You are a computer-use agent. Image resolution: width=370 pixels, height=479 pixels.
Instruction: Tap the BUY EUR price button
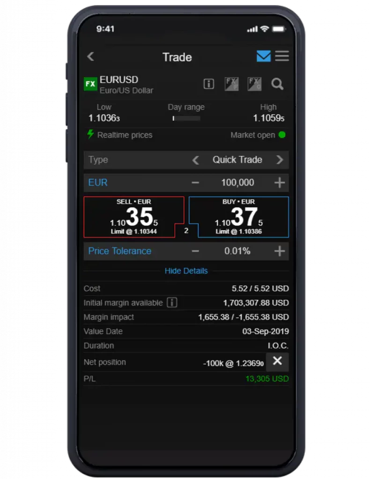tap(239, 217)
